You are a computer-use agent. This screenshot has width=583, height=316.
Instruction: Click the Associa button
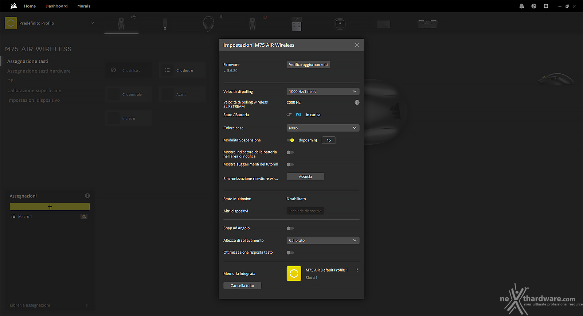pos(305,176)
